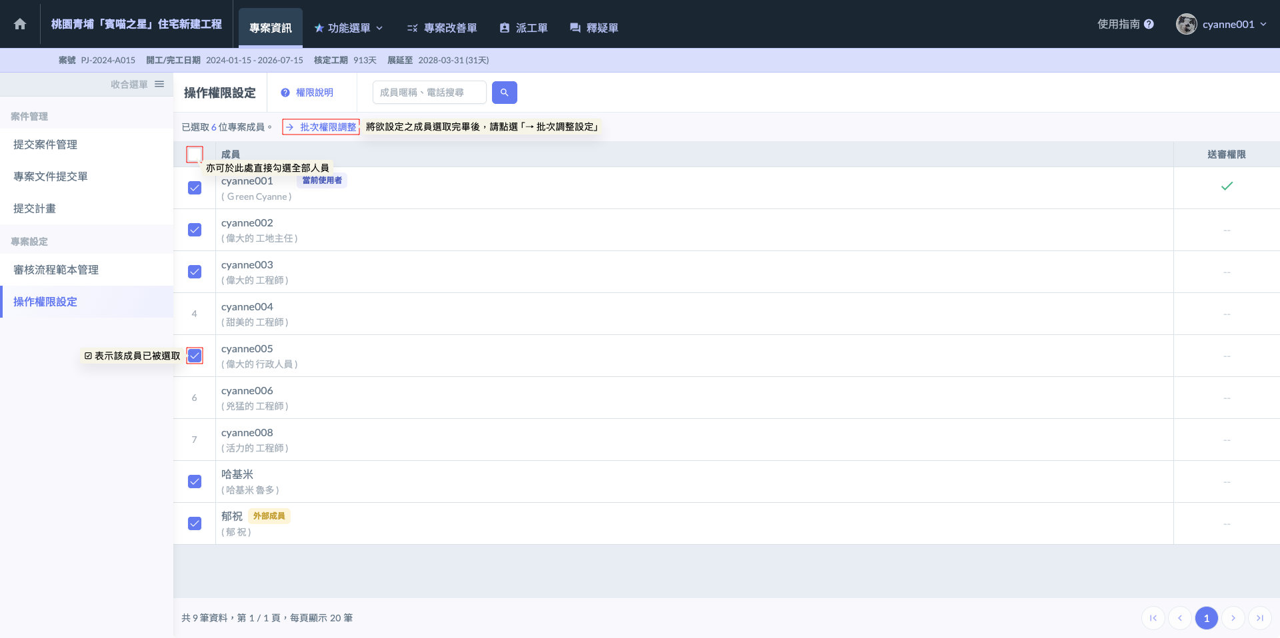Uncheck the cyanne002 checkbox
1280x638 pixels.
(195, 230)
